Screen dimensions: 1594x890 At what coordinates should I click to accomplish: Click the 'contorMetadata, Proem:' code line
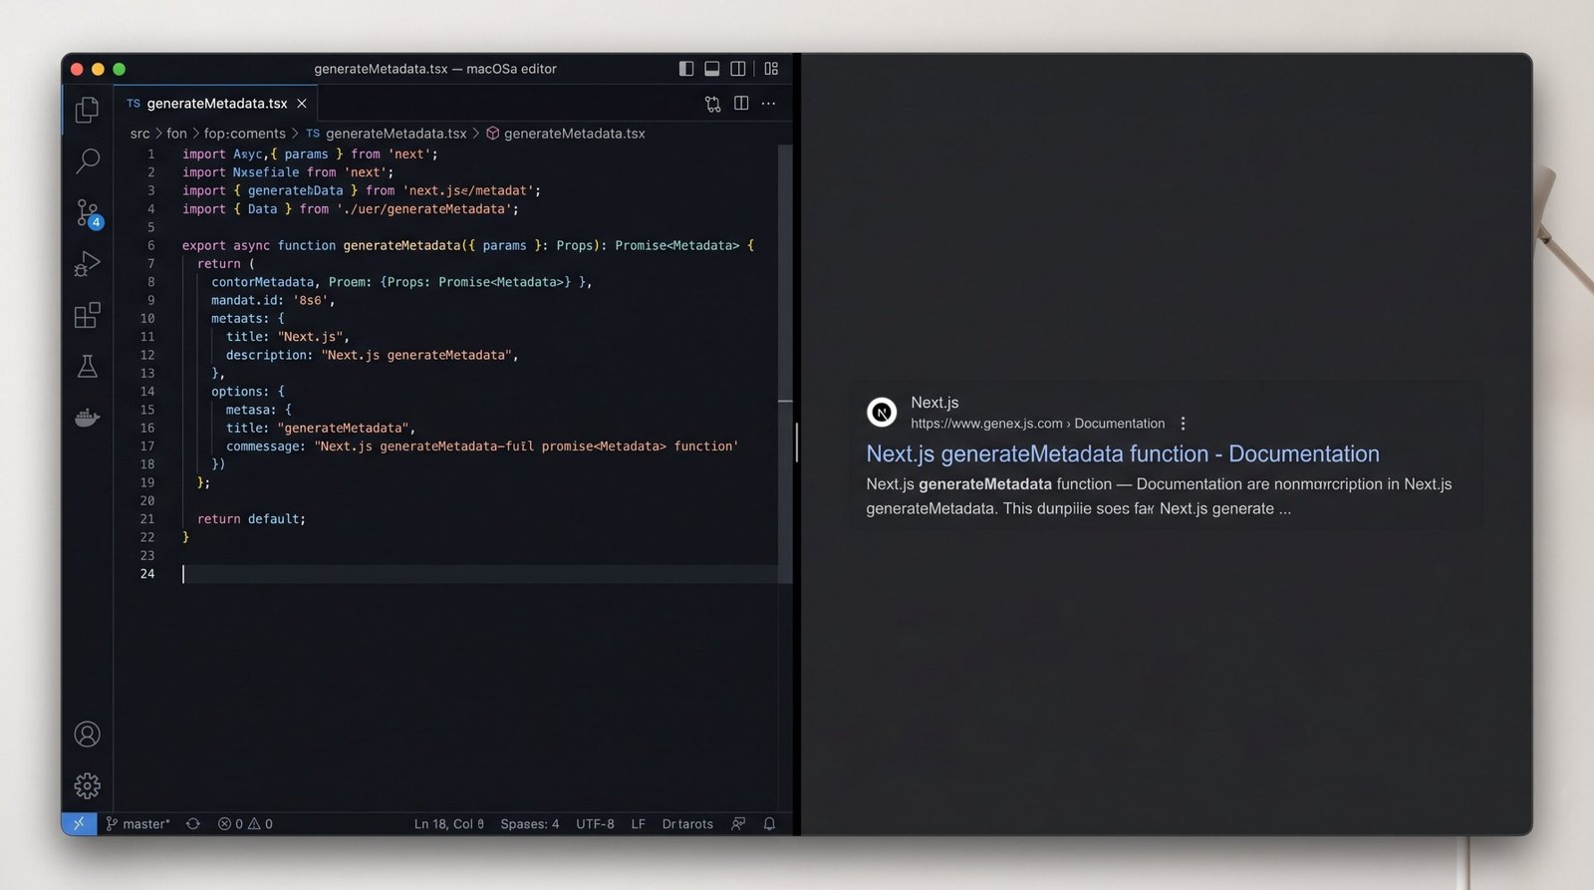pyautogui.click(x=401, y=282)
